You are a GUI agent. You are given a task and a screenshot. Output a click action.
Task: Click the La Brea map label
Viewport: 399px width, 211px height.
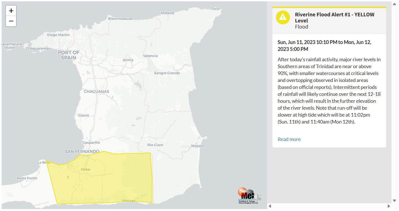coord(44,162)
